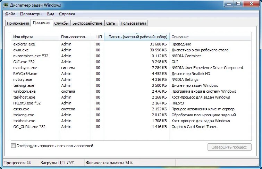This screenshot has height=169, width=262.
Task: Click Graphics Card Smart Tuner description
Action: point(194,127)
